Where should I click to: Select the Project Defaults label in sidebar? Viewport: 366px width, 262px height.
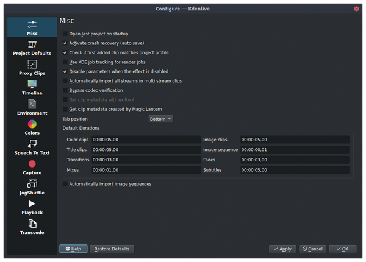(32, 53)
